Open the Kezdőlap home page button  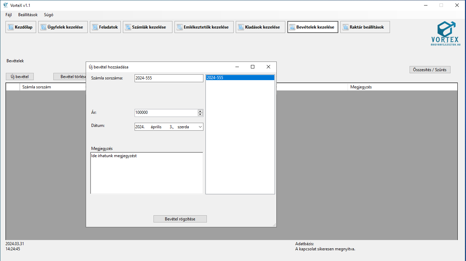pos(21,27)
